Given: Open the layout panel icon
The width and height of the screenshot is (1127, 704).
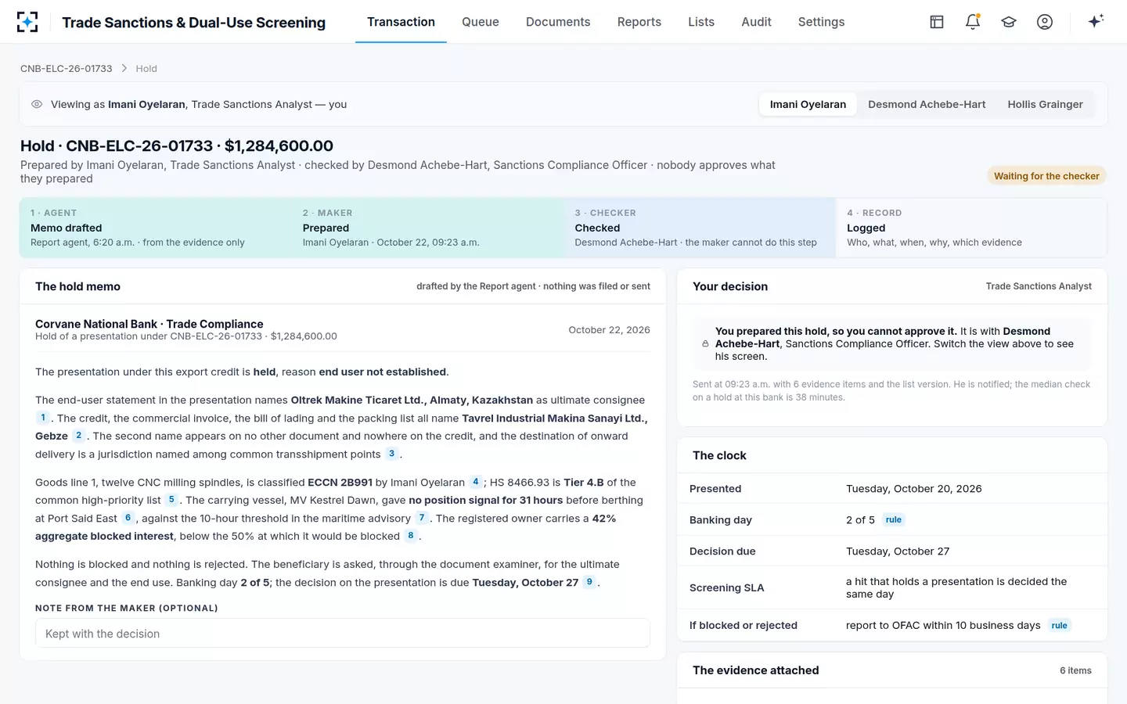Looking at the screenshot, I should click(x=937, y=22).
